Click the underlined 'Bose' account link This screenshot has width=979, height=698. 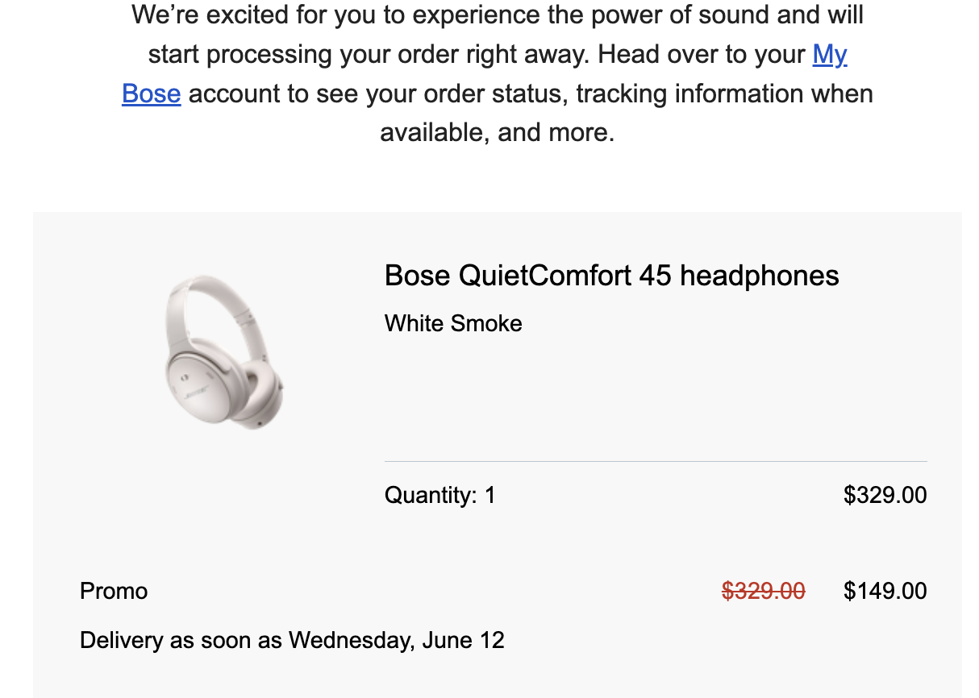pos(151,93)
